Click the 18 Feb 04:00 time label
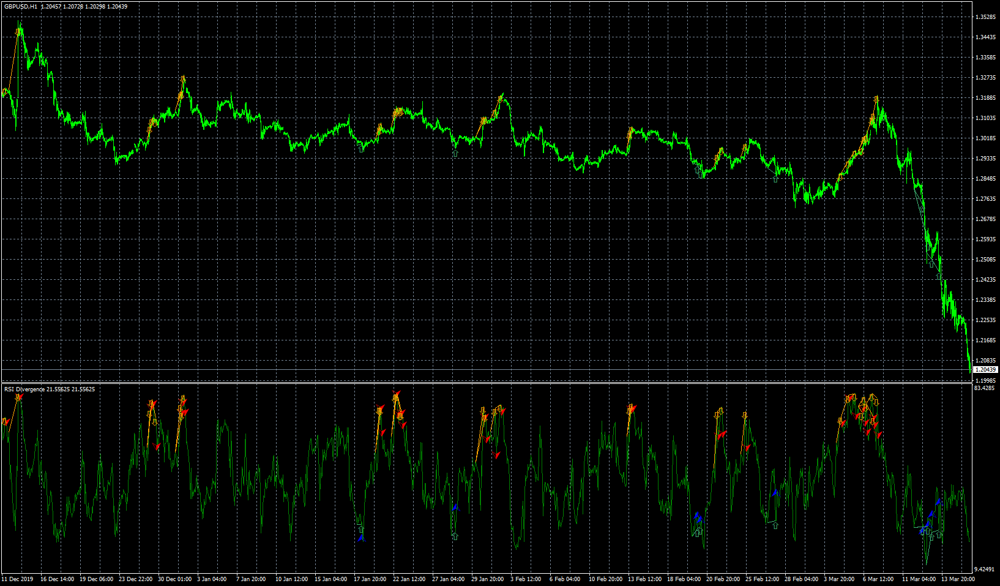Screen dimensions: 1000x586 tap(684, 579)
